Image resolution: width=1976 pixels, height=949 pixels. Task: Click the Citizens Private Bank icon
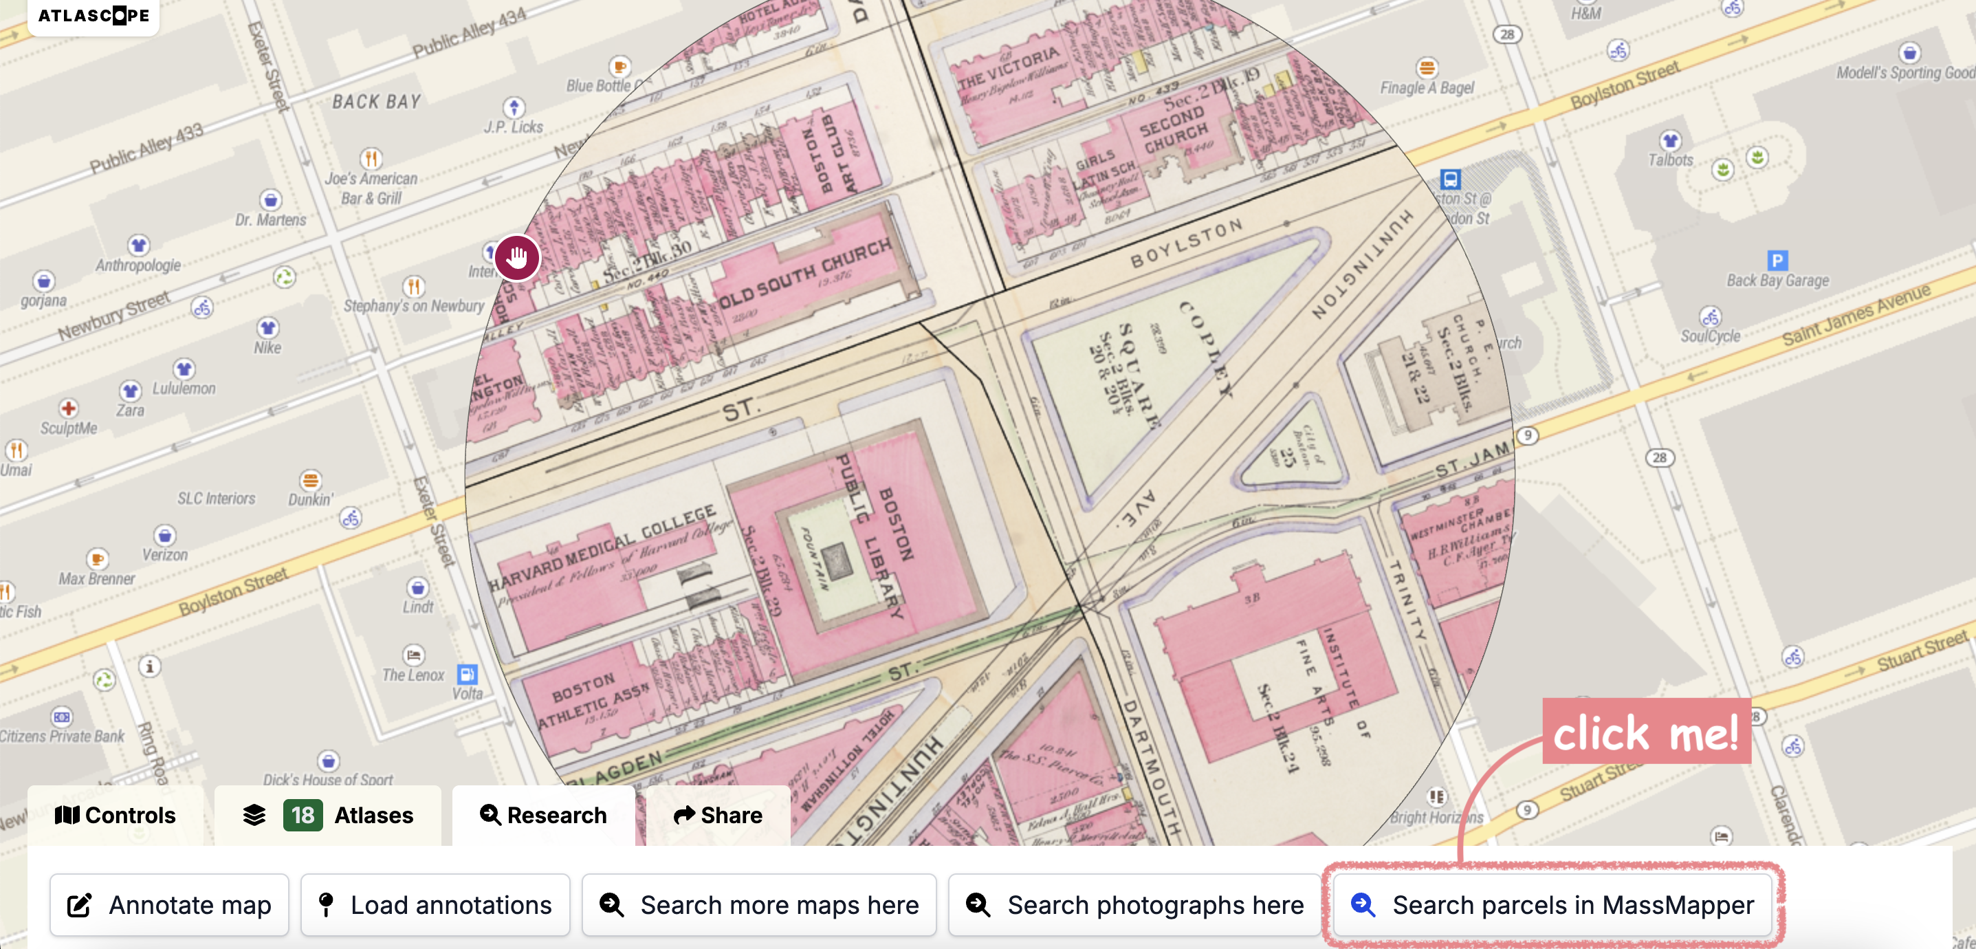(x=61, y=717)
